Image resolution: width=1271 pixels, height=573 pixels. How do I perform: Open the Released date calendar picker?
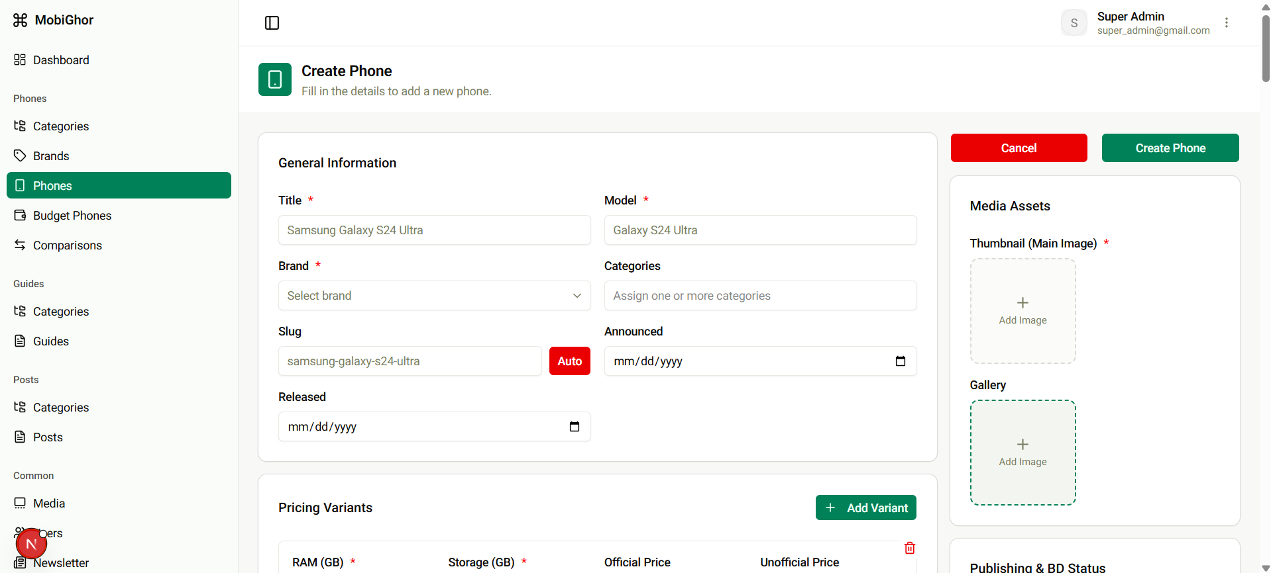tap(574, 427)
